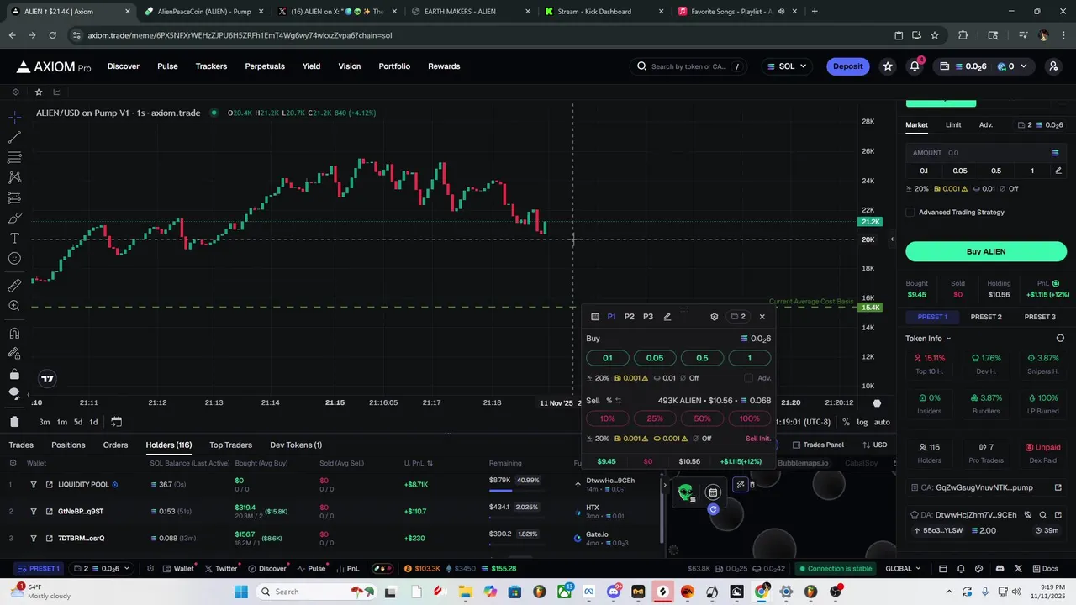The width and height of the screenshot is (1076, 605).
Task: Select the Text annotation tool
Action: point(14,239)
